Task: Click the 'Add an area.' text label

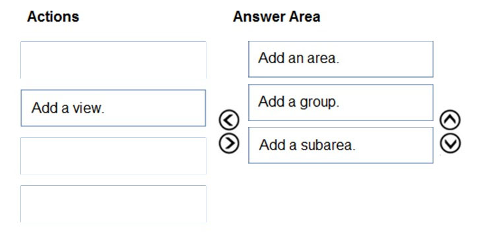Action: tap(298, 58)
